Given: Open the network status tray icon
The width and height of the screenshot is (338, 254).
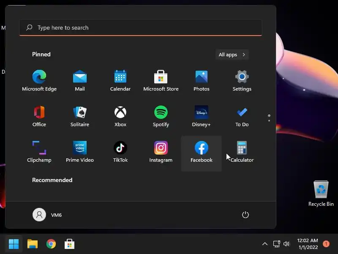Looking at the screenshot, I should [x=276, y=244].
